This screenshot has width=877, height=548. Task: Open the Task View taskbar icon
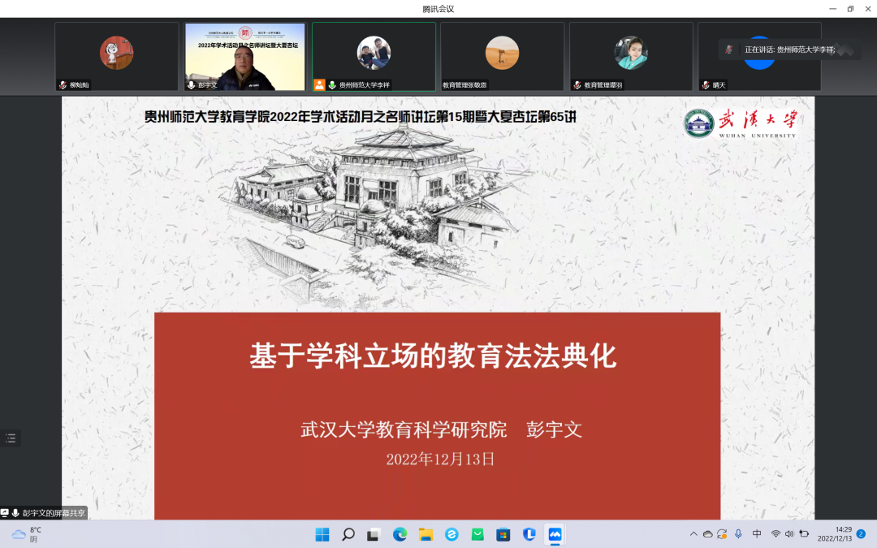(374, 534)
